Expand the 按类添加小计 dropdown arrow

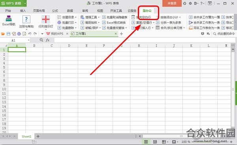[180, 17]
